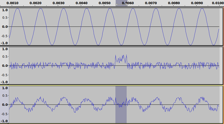Viewport: 224px width, 124px height.
Task: Click the right arrowhead of the play region
Action: [126, 4]
